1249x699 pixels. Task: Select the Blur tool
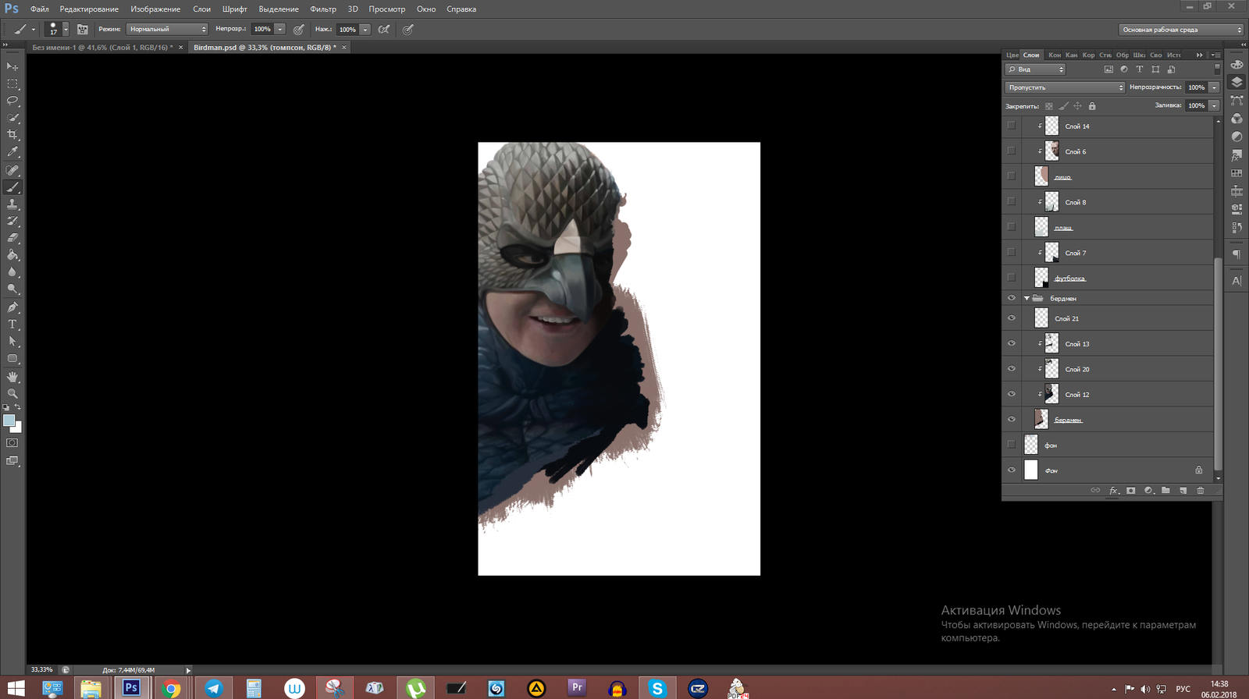(12, 272)
